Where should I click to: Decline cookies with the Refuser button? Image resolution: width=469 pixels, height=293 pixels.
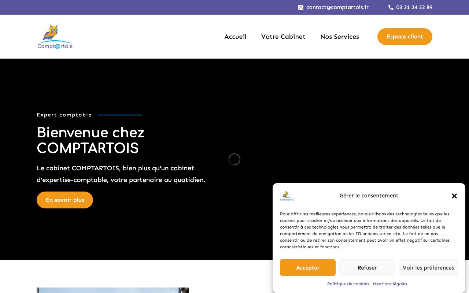coord(367,268)
